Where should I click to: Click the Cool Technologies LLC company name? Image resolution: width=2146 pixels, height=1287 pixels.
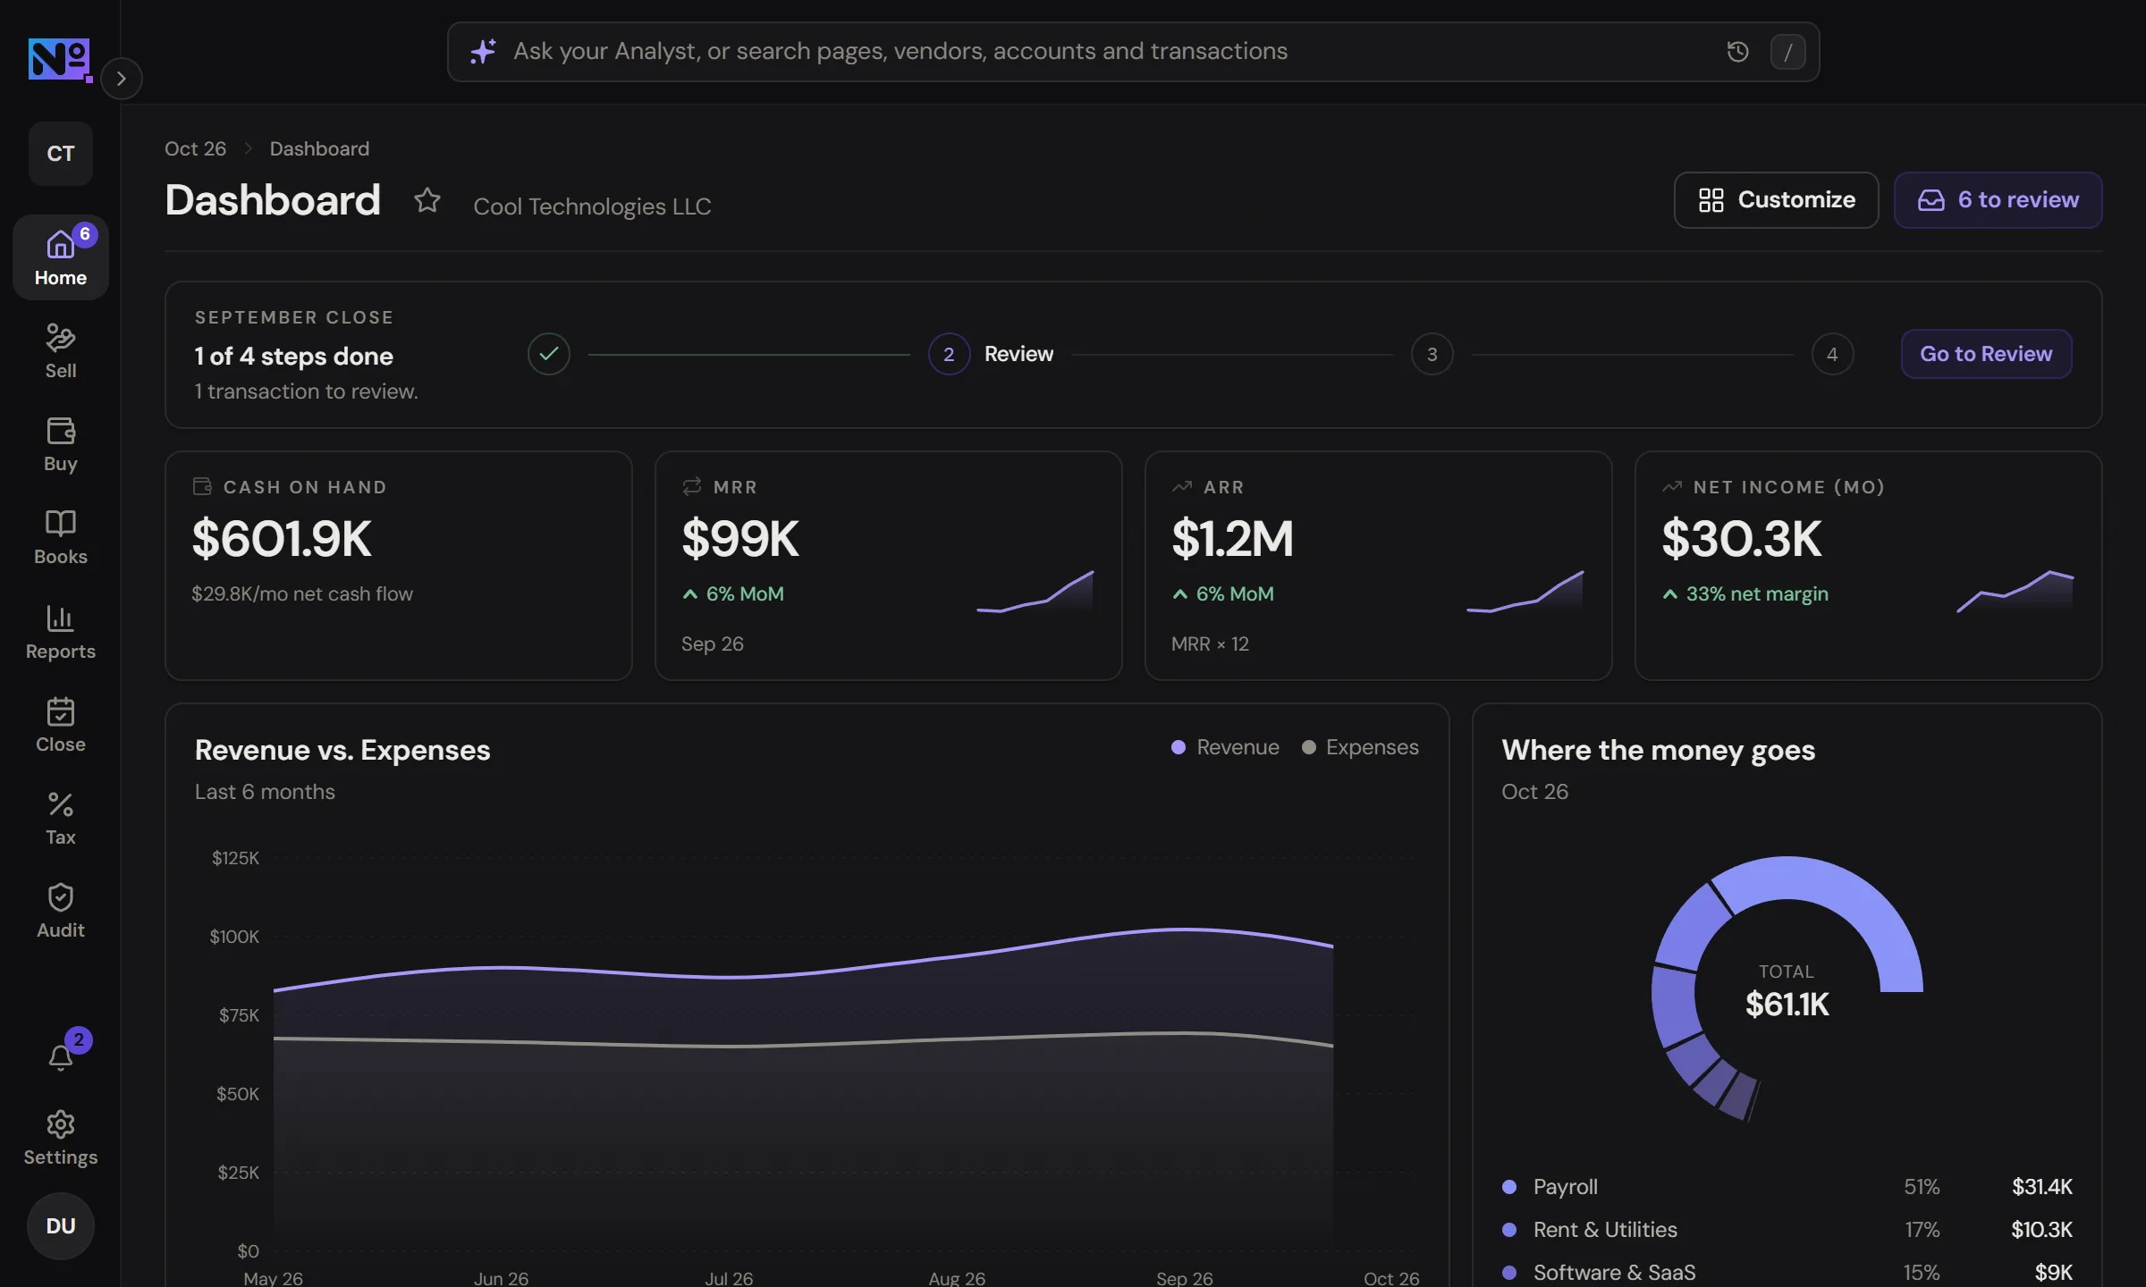(x=592, y=206)
